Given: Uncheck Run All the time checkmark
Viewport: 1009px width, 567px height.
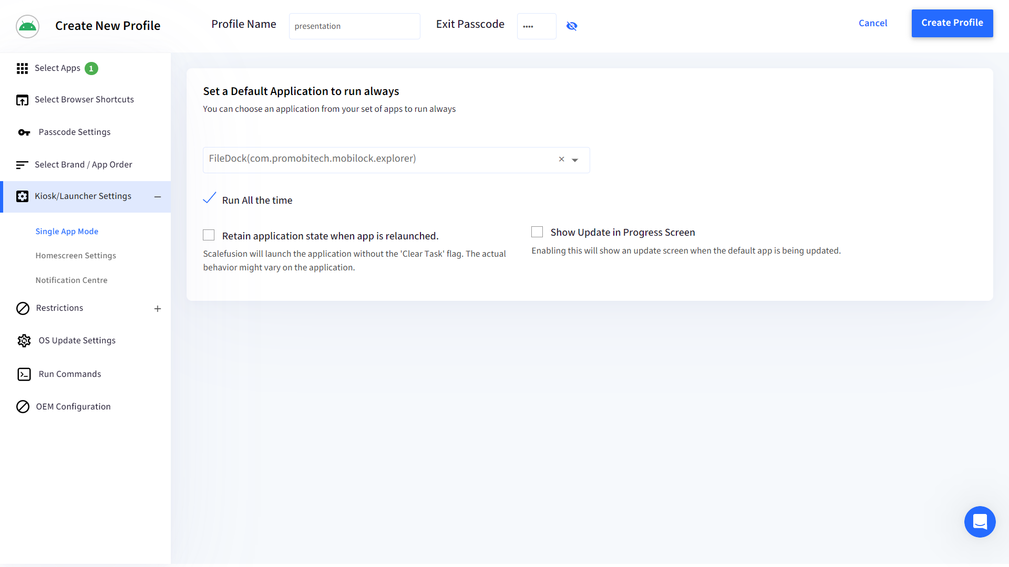Looking at the screenshot, I should click(209, 198).
